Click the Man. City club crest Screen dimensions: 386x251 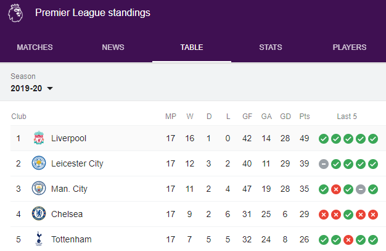(x=38, y=189)
